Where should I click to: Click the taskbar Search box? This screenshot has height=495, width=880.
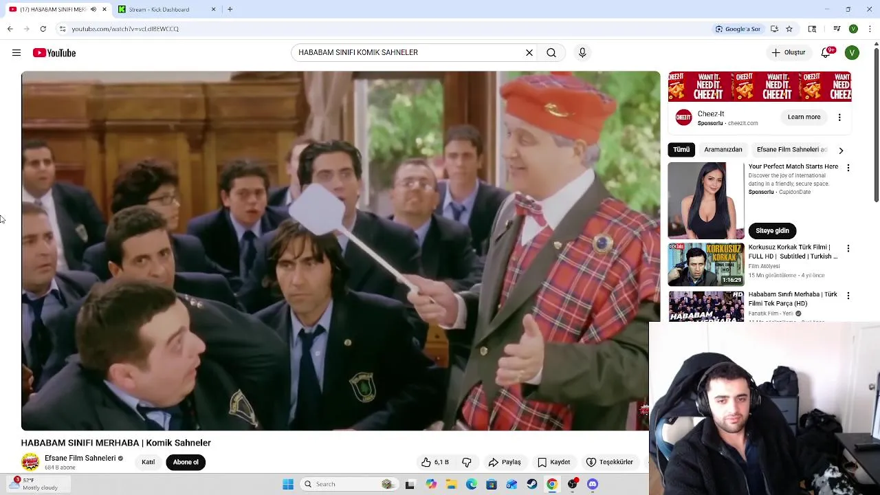(349, 484)
